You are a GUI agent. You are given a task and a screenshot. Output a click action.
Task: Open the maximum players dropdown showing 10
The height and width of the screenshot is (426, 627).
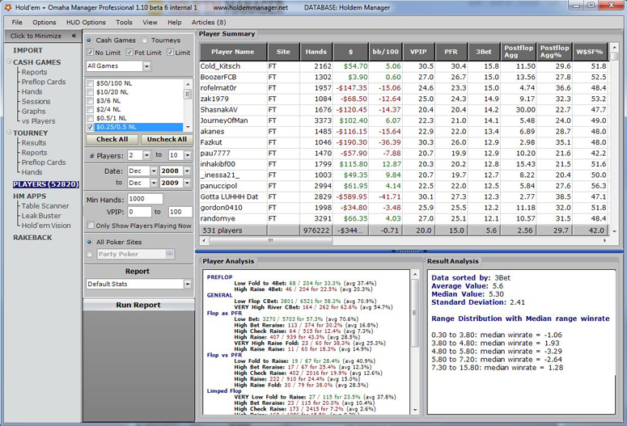[188, 155]
